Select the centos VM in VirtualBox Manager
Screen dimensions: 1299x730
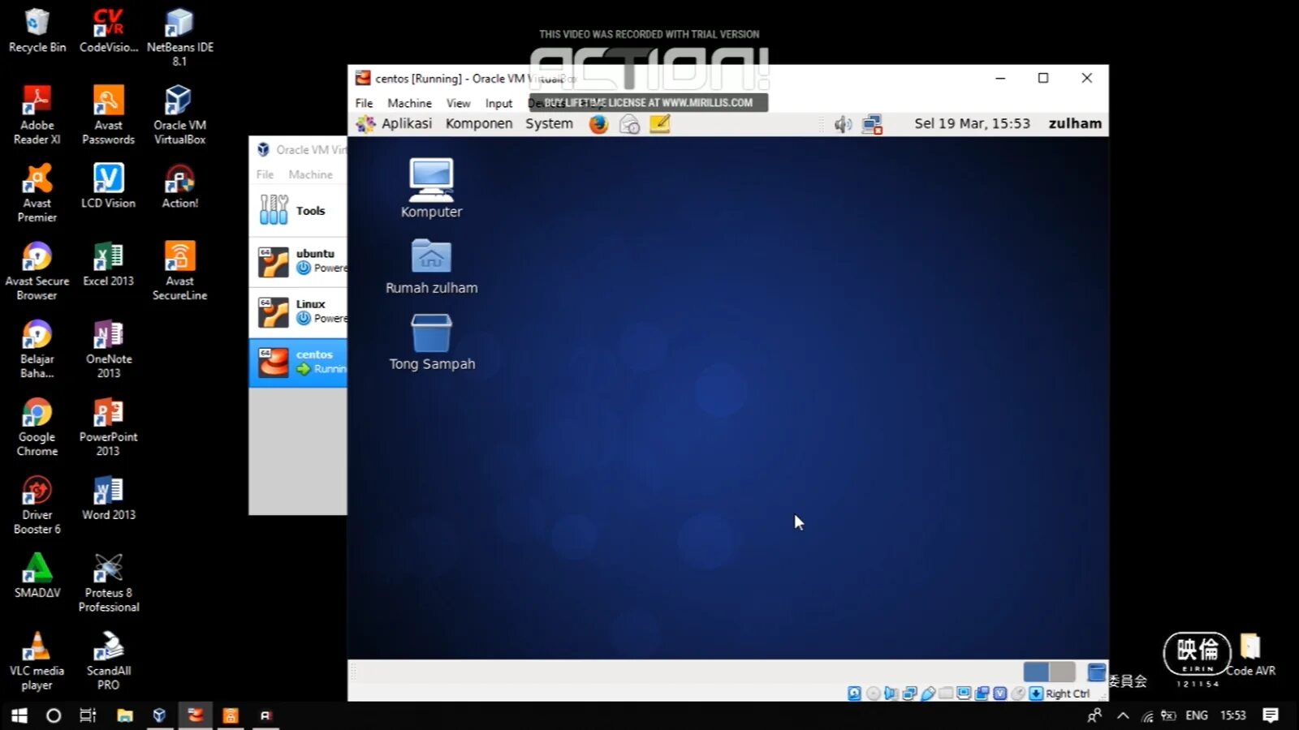pos(298,363)
